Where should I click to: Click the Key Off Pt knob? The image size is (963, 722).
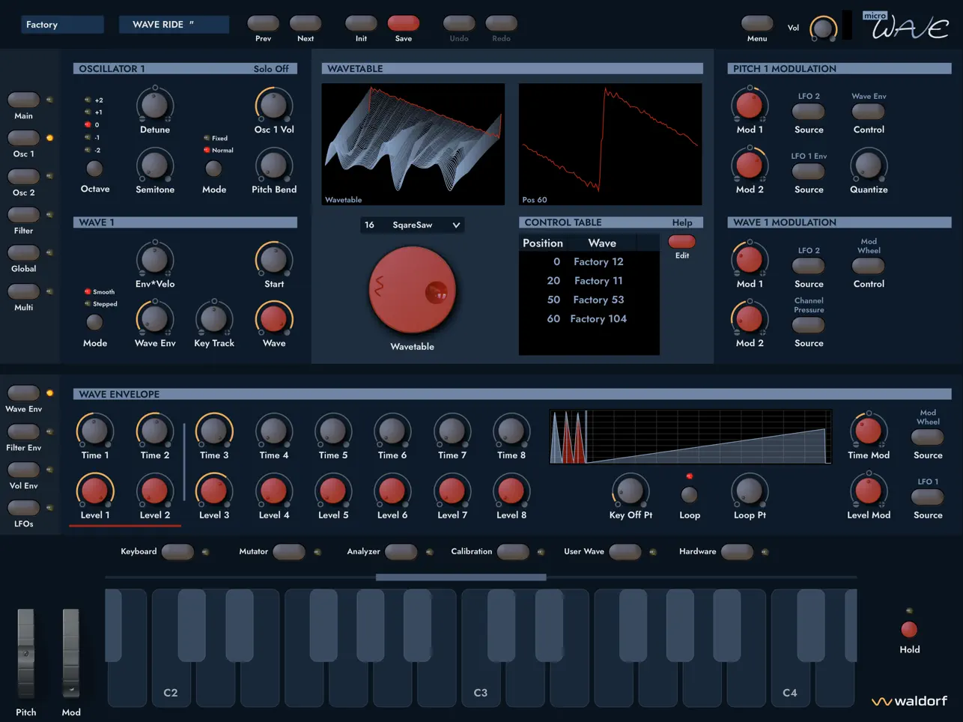[x=631, y=491]
